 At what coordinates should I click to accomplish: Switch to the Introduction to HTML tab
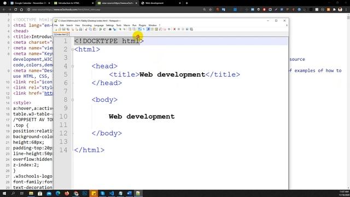(x=74, y=3)
